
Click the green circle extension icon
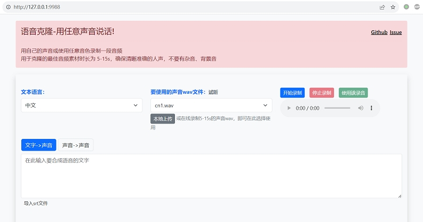click(406, 7)
